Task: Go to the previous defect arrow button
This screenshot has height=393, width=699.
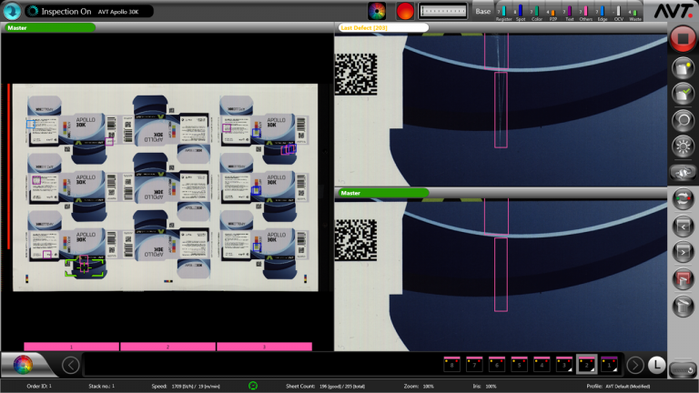Action: (683, 227)
